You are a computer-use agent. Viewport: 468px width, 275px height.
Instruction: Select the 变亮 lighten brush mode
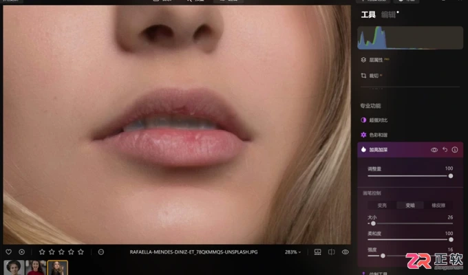click(x=382, y=206)
